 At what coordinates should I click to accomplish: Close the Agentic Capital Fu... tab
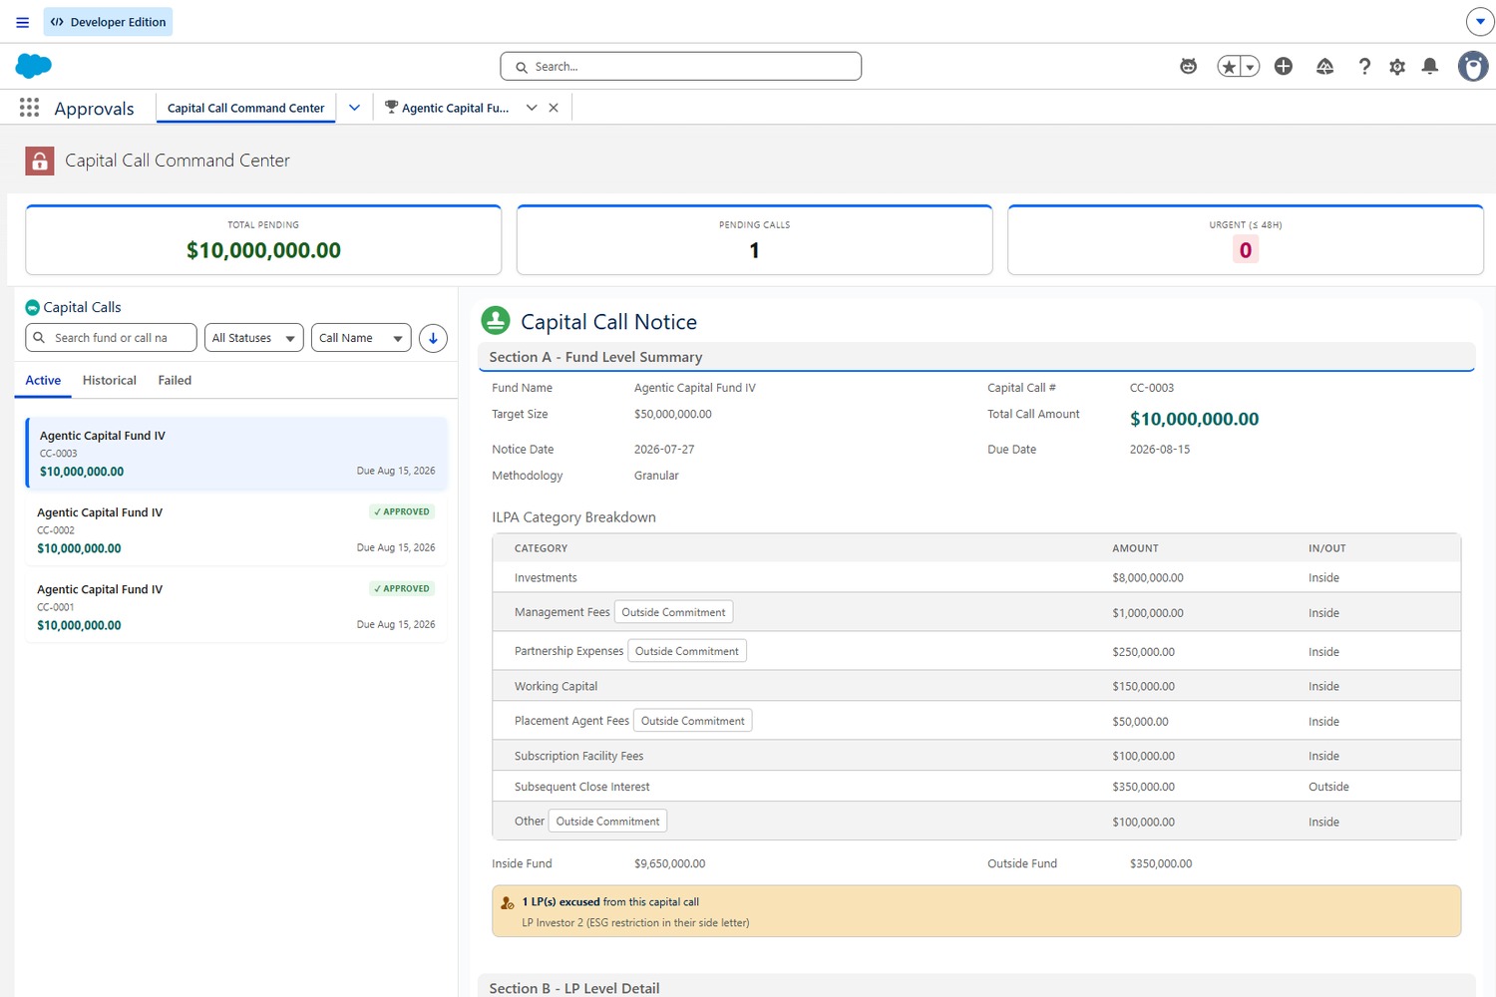pyautogui.click(x=554, y=108)
